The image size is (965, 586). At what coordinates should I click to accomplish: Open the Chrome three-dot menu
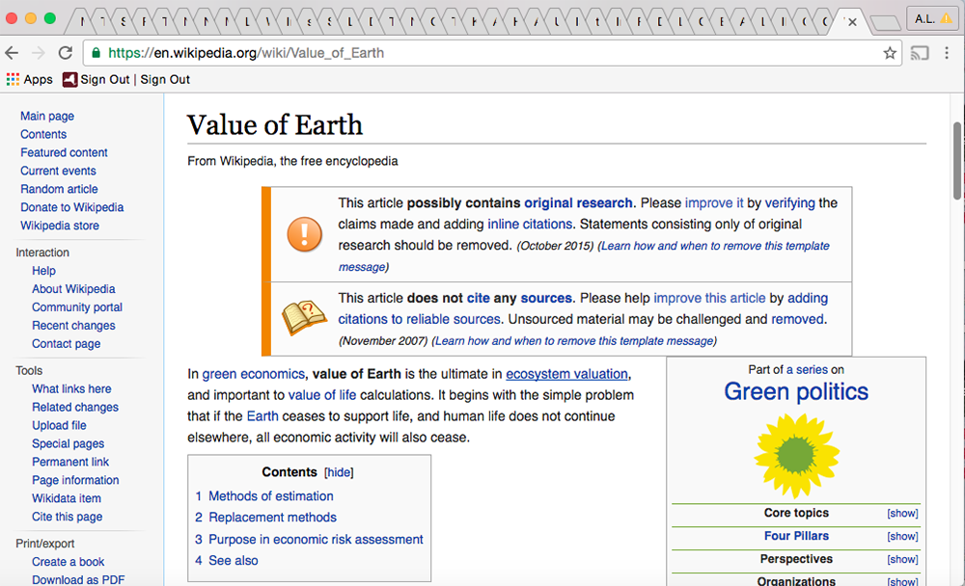tap(947, 53)
